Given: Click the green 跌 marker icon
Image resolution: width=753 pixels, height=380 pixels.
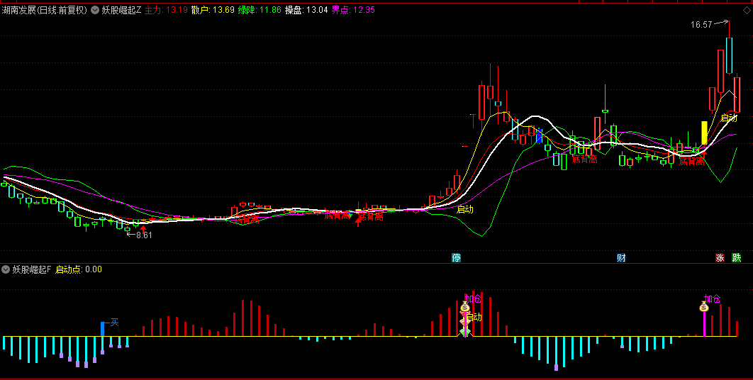Looking at the screenshot, I should click(x=737, y=257).
